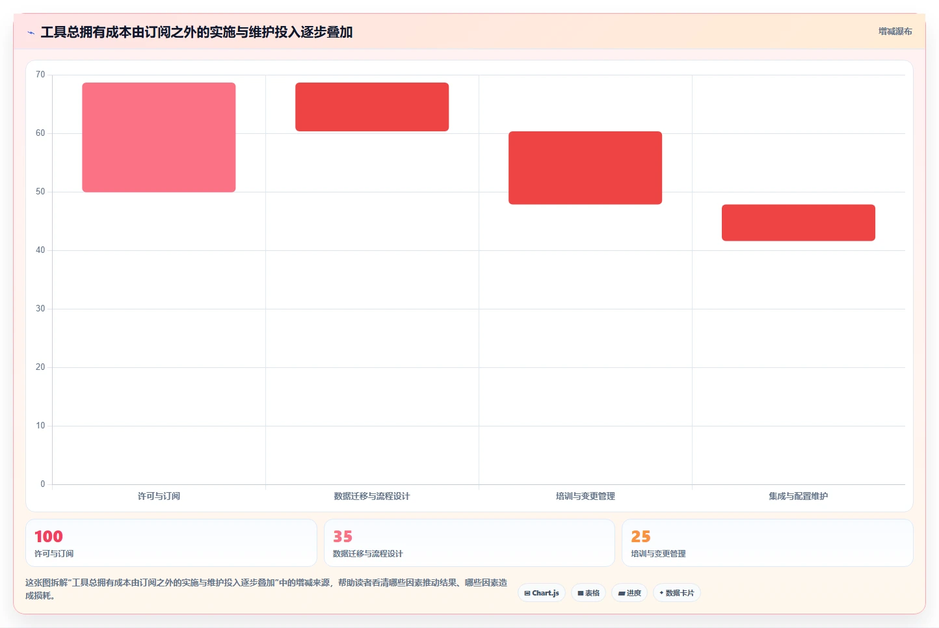Click the Chart.js tag chip

point(542,593)
